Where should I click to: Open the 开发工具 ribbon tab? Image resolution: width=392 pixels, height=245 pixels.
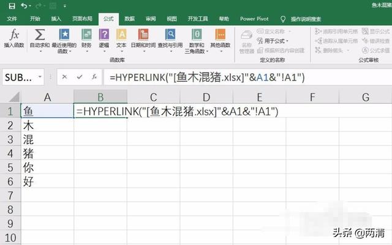coord(198,19)
